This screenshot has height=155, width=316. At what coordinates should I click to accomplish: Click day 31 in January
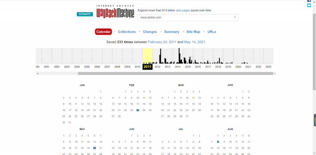coord(70,123)
